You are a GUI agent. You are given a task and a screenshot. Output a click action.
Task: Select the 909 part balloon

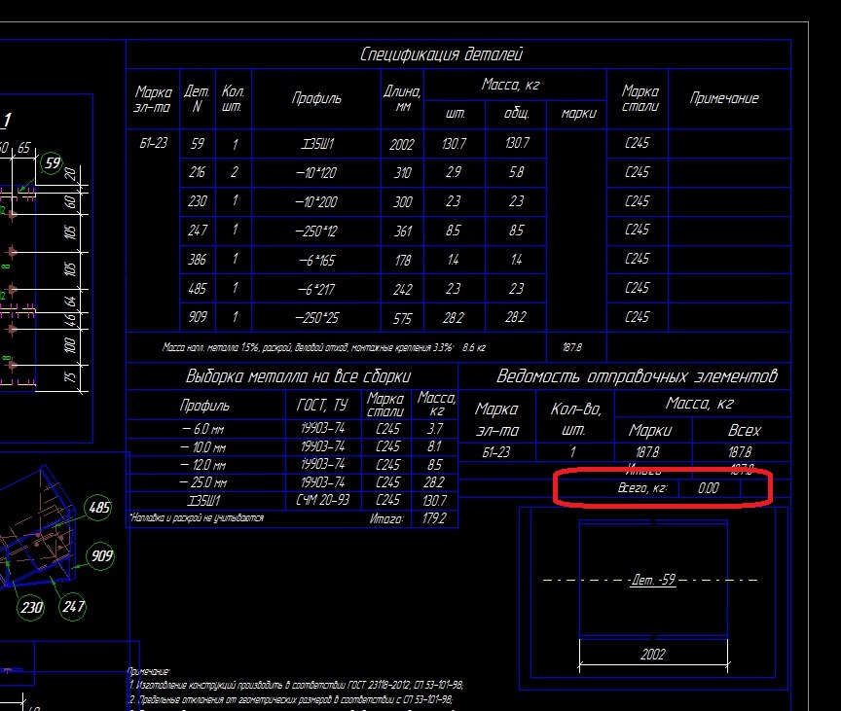point(100,556)
